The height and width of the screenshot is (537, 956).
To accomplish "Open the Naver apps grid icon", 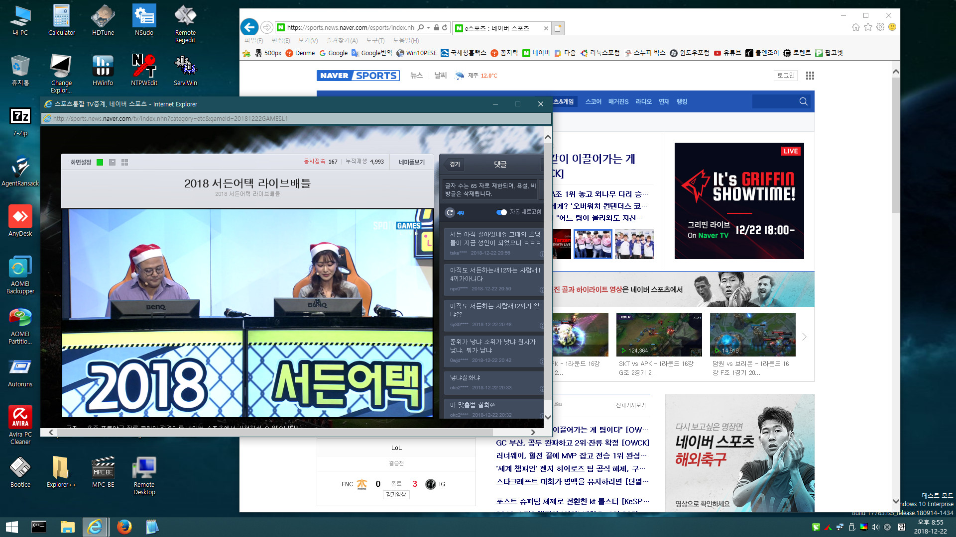I will [x=810, y=76].
